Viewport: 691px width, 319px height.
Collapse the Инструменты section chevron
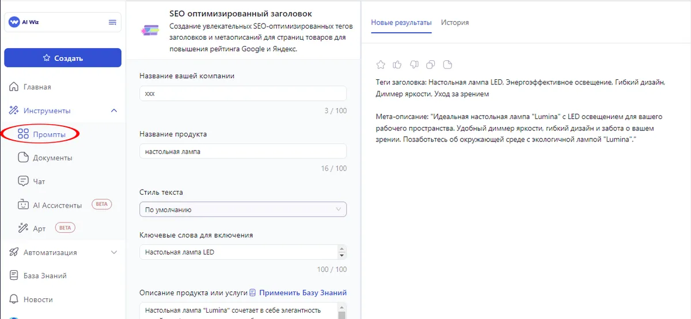click(x=114, y=110)
